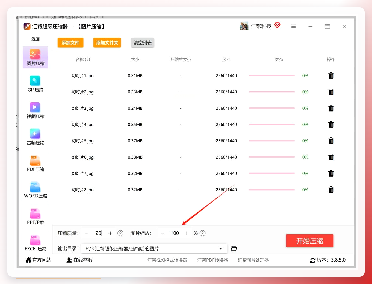Switch to PDF压缩 in the sidebar
Screen dimensions: 372x284
point(35,163)
